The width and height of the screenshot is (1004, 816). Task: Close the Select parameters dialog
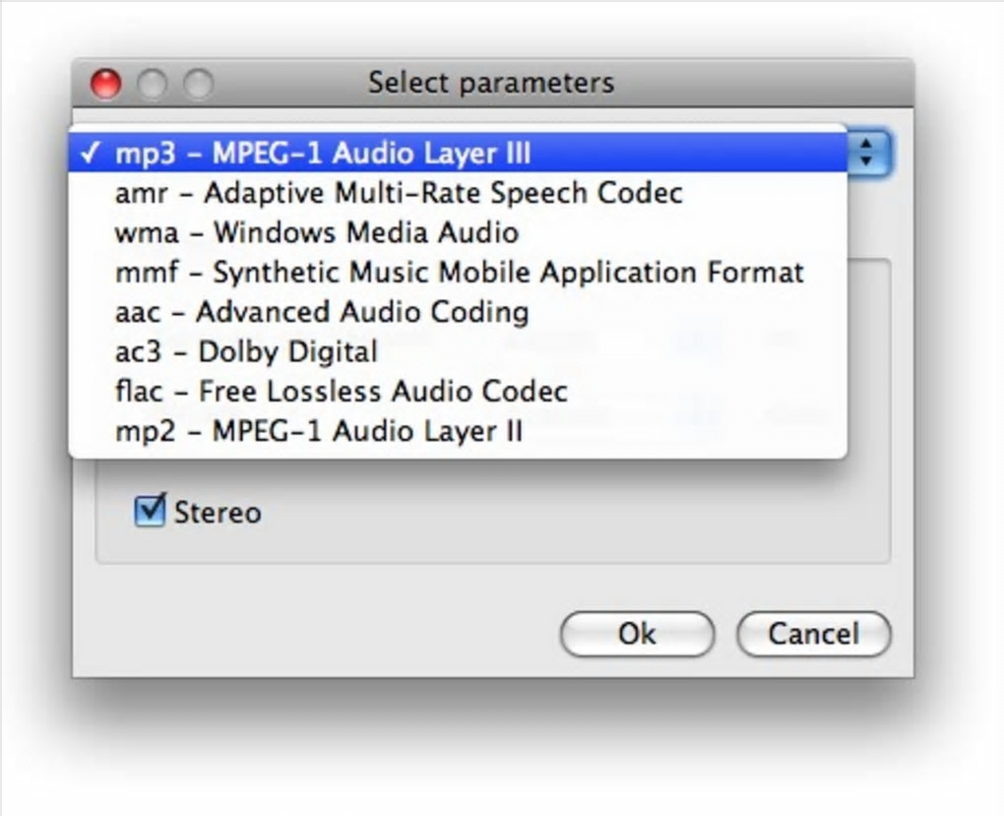105,84
